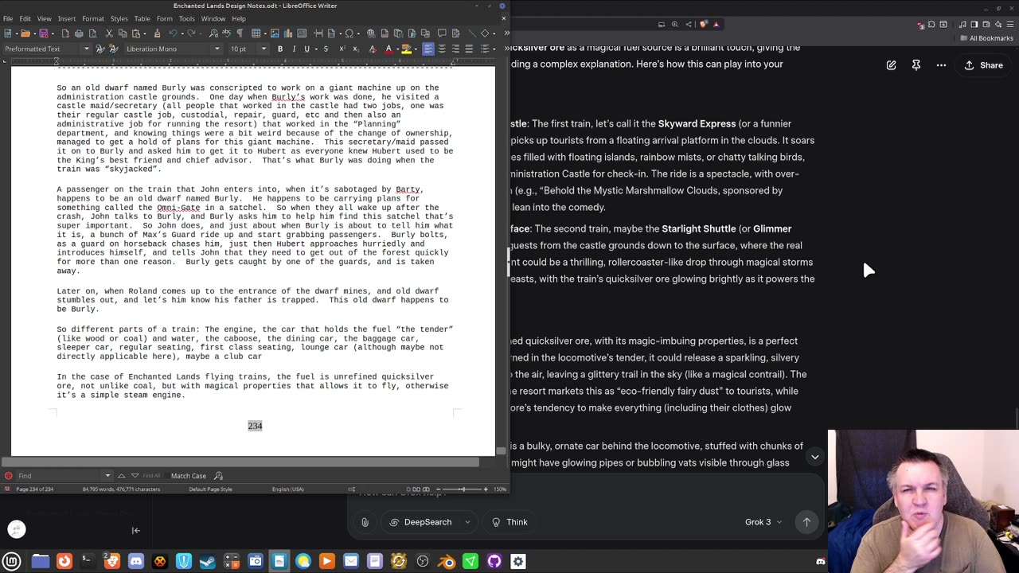Click 'Page 234 of 234' in status bar
The image size is (1019, 573).
(34, 489)
